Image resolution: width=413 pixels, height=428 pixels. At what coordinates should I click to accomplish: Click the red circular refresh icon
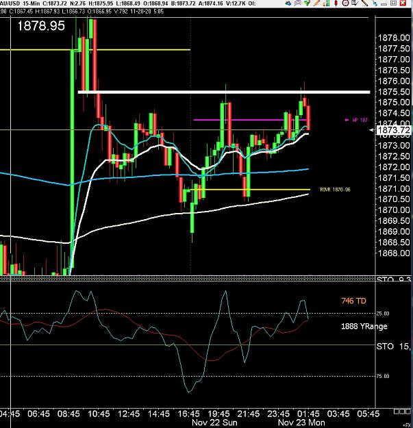345,3
